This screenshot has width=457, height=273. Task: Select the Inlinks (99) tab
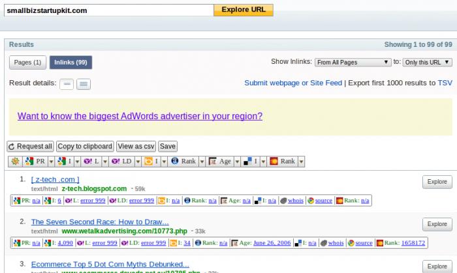coord(71,63)
